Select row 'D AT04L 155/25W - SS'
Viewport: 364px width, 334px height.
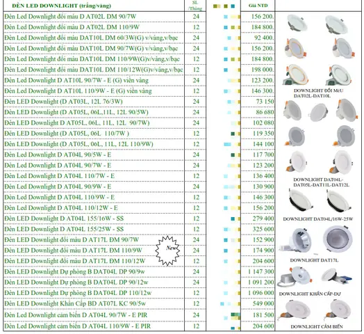[x=64, y=230]
